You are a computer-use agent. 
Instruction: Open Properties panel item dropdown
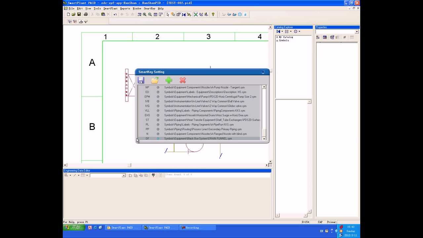coord(357,32)
